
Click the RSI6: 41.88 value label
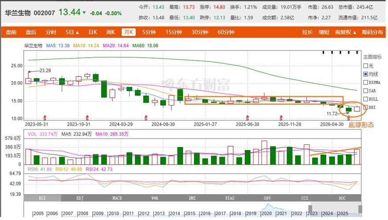click(40, 169)
